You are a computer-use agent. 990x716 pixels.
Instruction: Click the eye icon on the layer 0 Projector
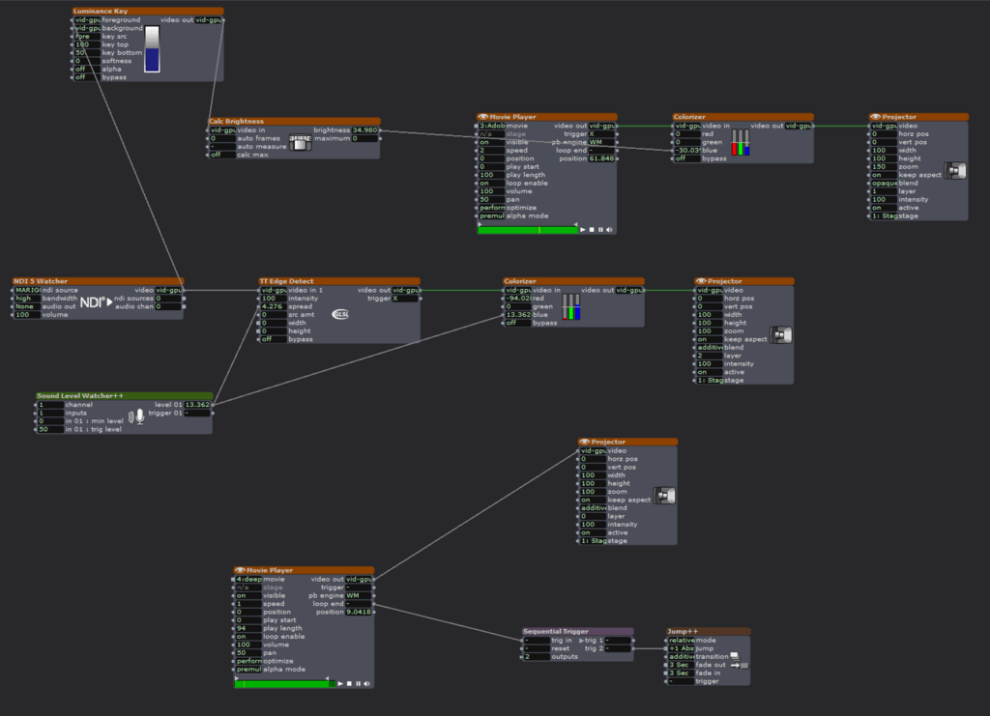[585, 443]
